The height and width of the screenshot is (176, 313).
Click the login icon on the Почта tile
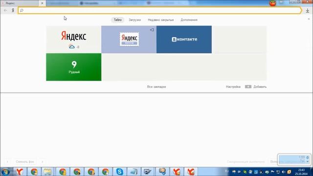click(152, 30)
